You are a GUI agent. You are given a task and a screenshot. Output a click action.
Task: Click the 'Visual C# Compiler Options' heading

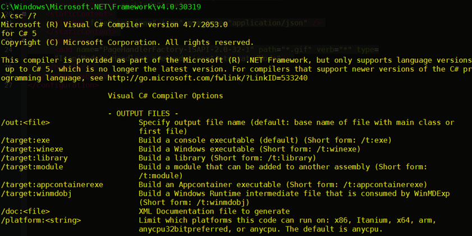(x=166, y=96)
